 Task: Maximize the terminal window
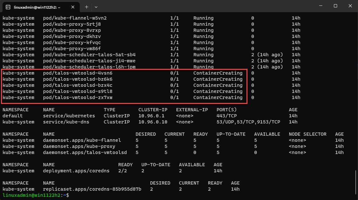coord(335,6)
